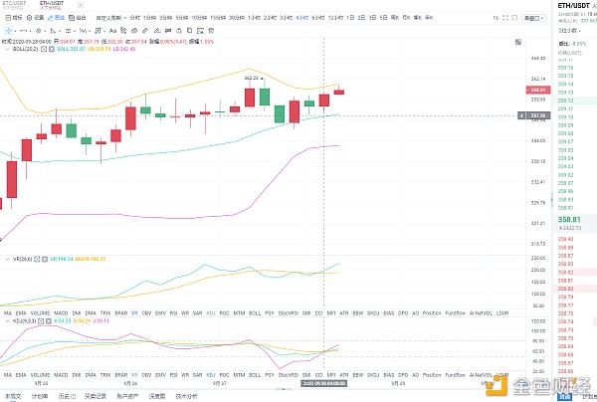Click the fullscreen expand icon
This screenshot has height=402, width=597.
click(x=505, y=18)
